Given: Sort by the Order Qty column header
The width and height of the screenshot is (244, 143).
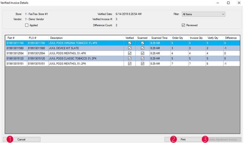Looking at the screenshot, I should tap(180, 38).
